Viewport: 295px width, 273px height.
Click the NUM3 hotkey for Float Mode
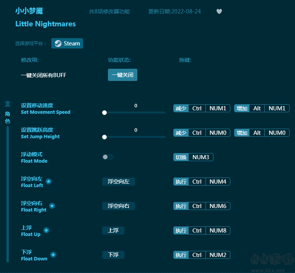[200, 157]
